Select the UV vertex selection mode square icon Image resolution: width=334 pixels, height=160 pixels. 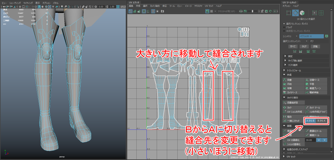click(289, 13)
